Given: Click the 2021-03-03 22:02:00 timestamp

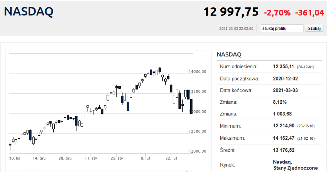Looking at the screenshot, I should pos(236,29).
